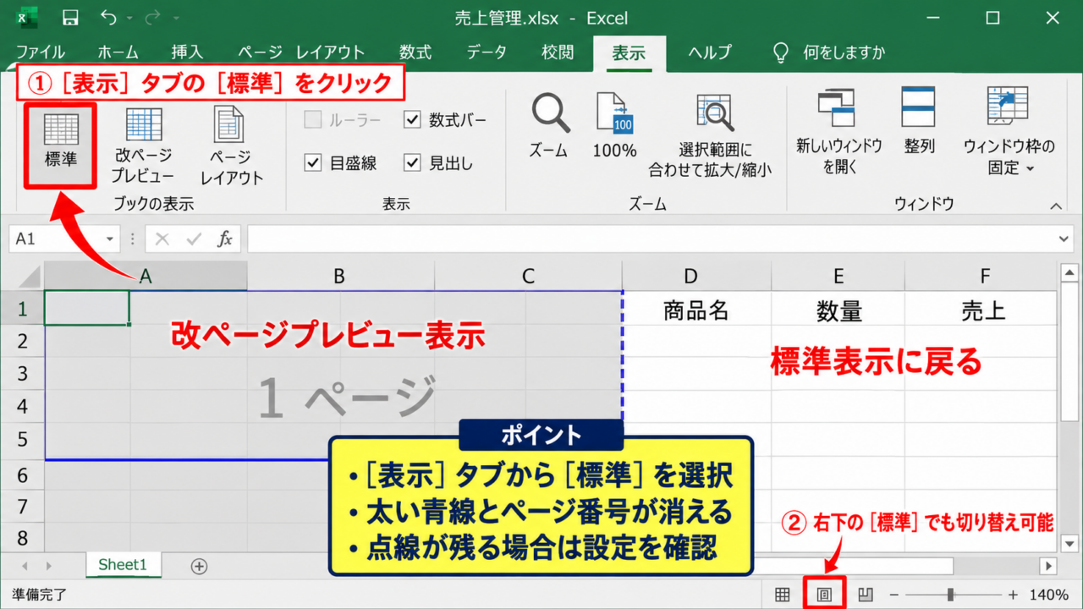Collapse the ribbon with the chevron
Screen dimensions: 1083x609
[1056, 206]
